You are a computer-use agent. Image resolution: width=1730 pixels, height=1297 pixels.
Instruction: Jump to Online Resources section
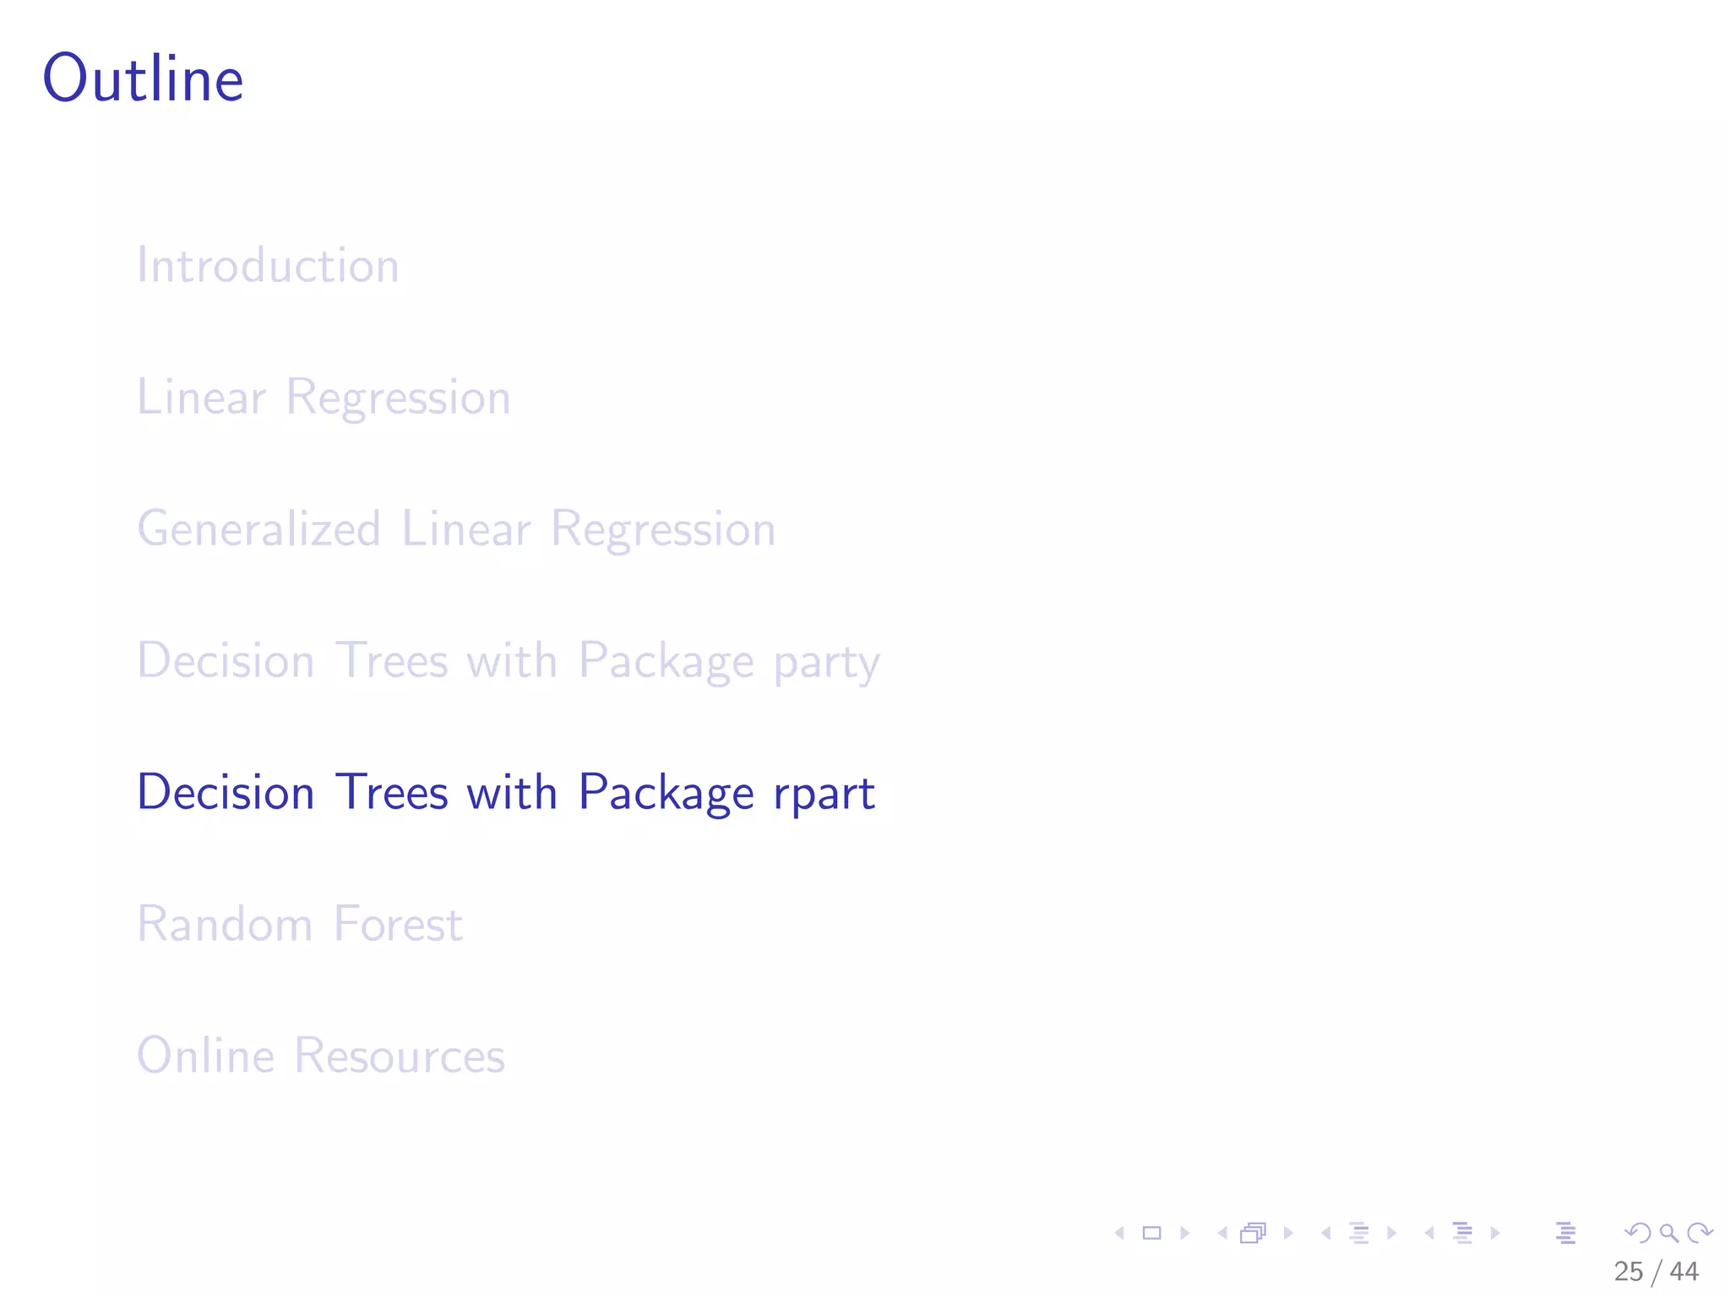[x=321, y=1056]
